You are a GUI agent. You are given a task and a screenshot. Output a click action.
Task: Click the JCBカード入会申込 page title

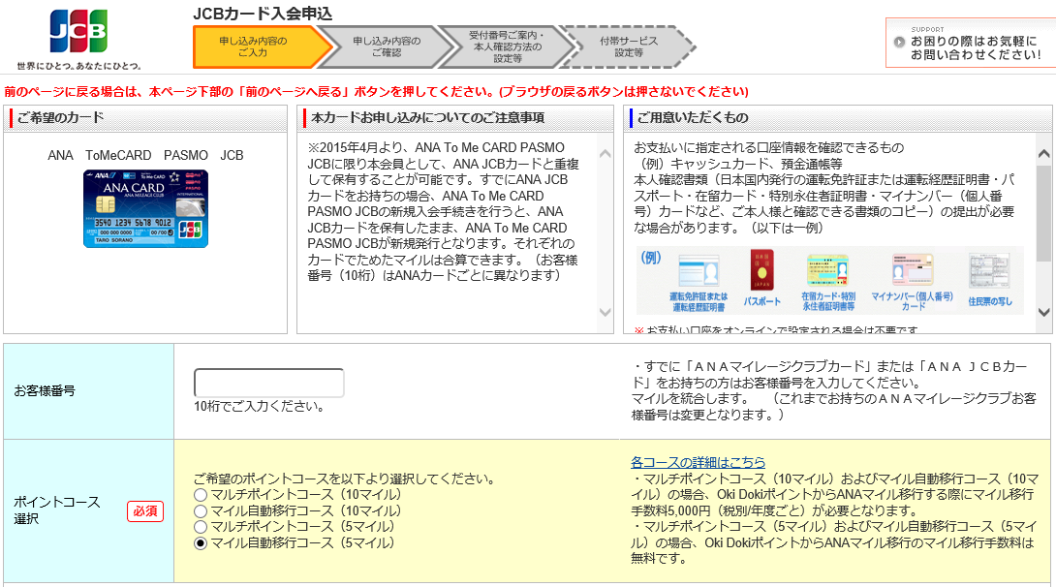tap(263, 14)
